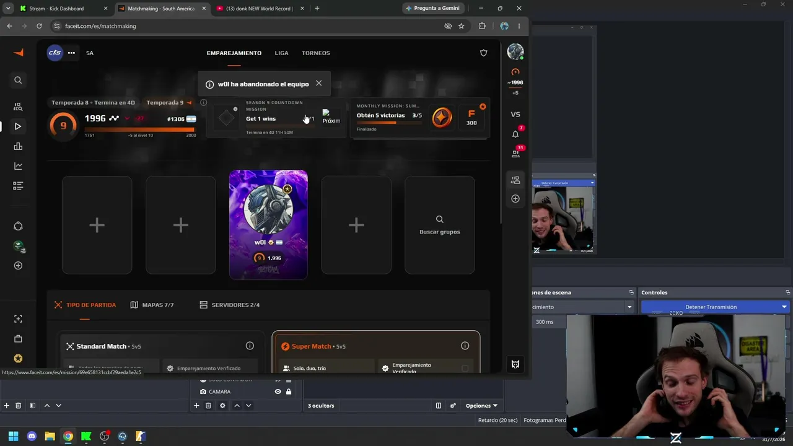Open the FACEIT home logo
Screen dimensions: 793x446
tap(19, 53)
